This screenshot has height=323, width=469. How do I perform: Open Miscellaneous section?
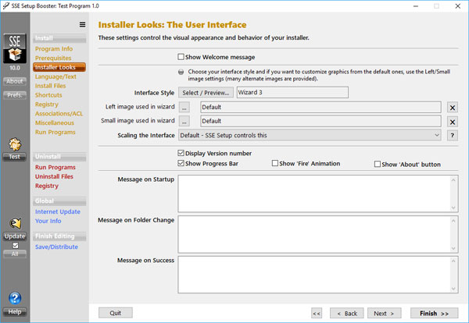point(55,122)
